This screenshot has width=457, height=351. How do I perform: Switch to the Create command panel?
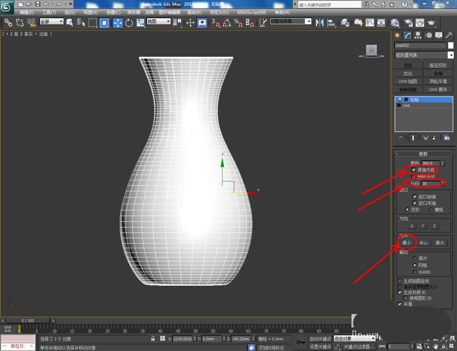(x=397, y=35)
